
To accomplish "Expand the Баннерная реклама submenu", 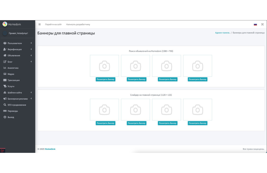I will (31, 99).
